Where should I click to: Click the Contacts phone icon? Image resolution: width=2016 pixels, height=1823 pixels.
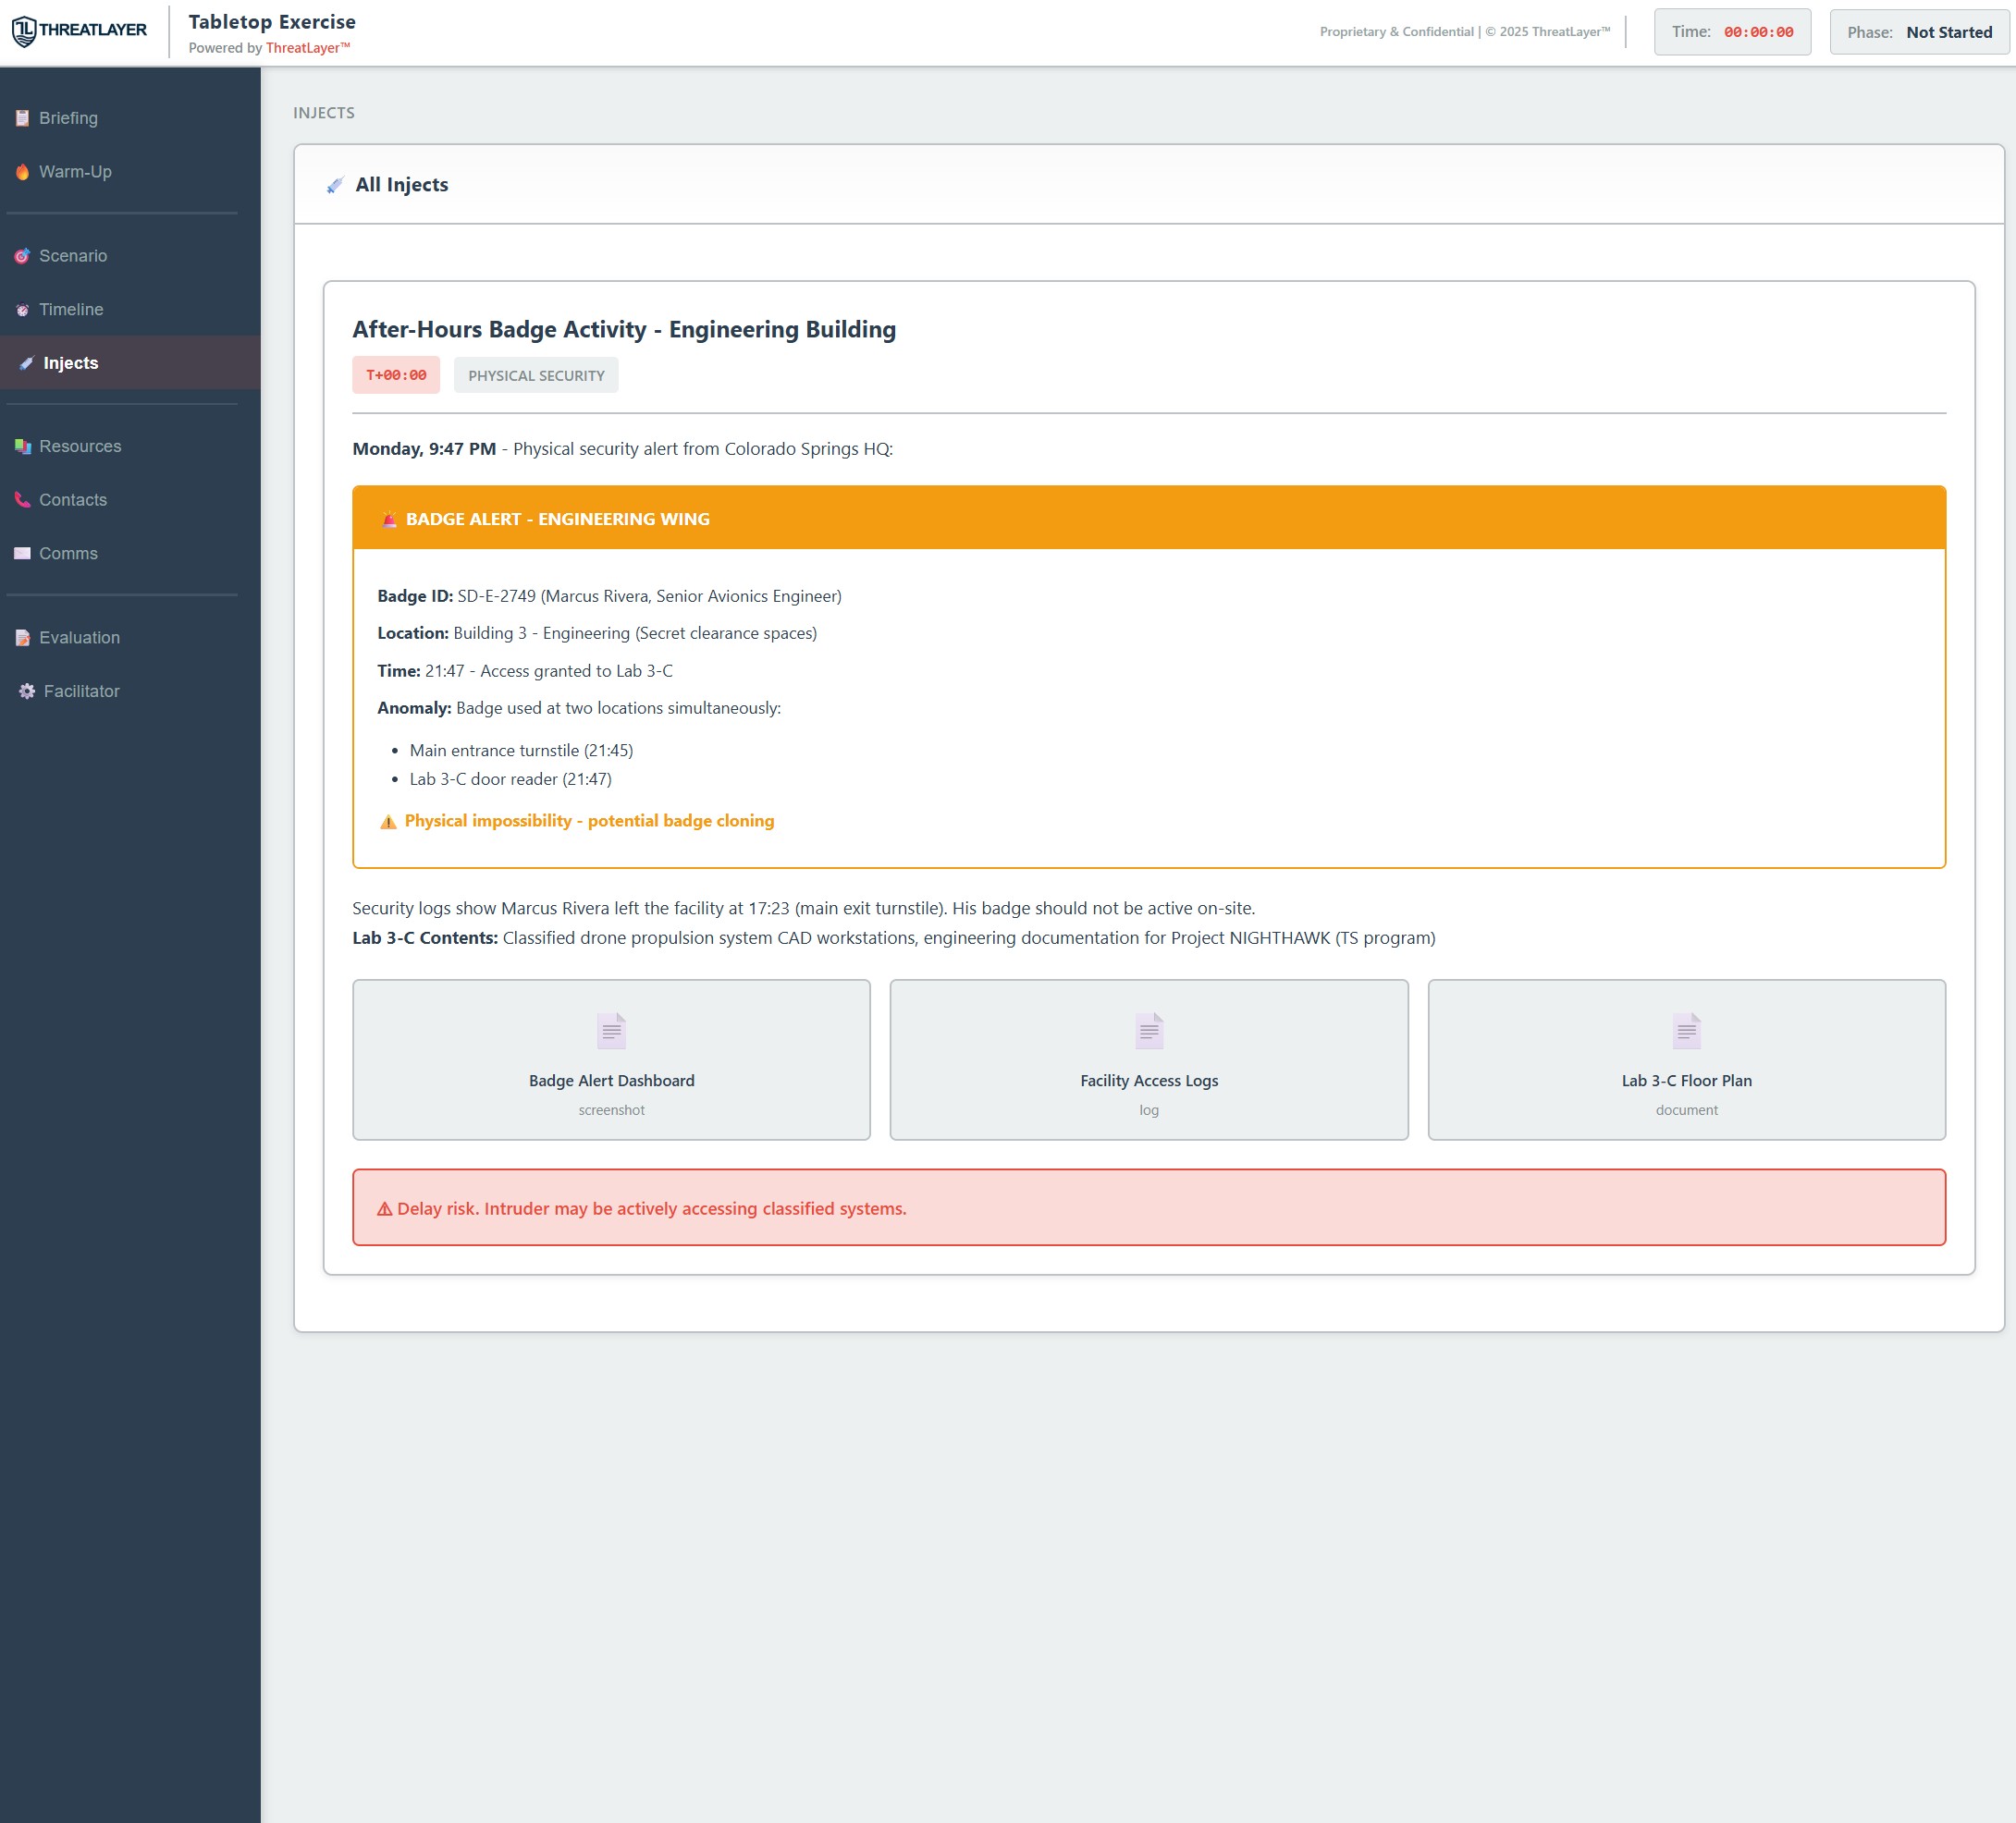(22, 498)
